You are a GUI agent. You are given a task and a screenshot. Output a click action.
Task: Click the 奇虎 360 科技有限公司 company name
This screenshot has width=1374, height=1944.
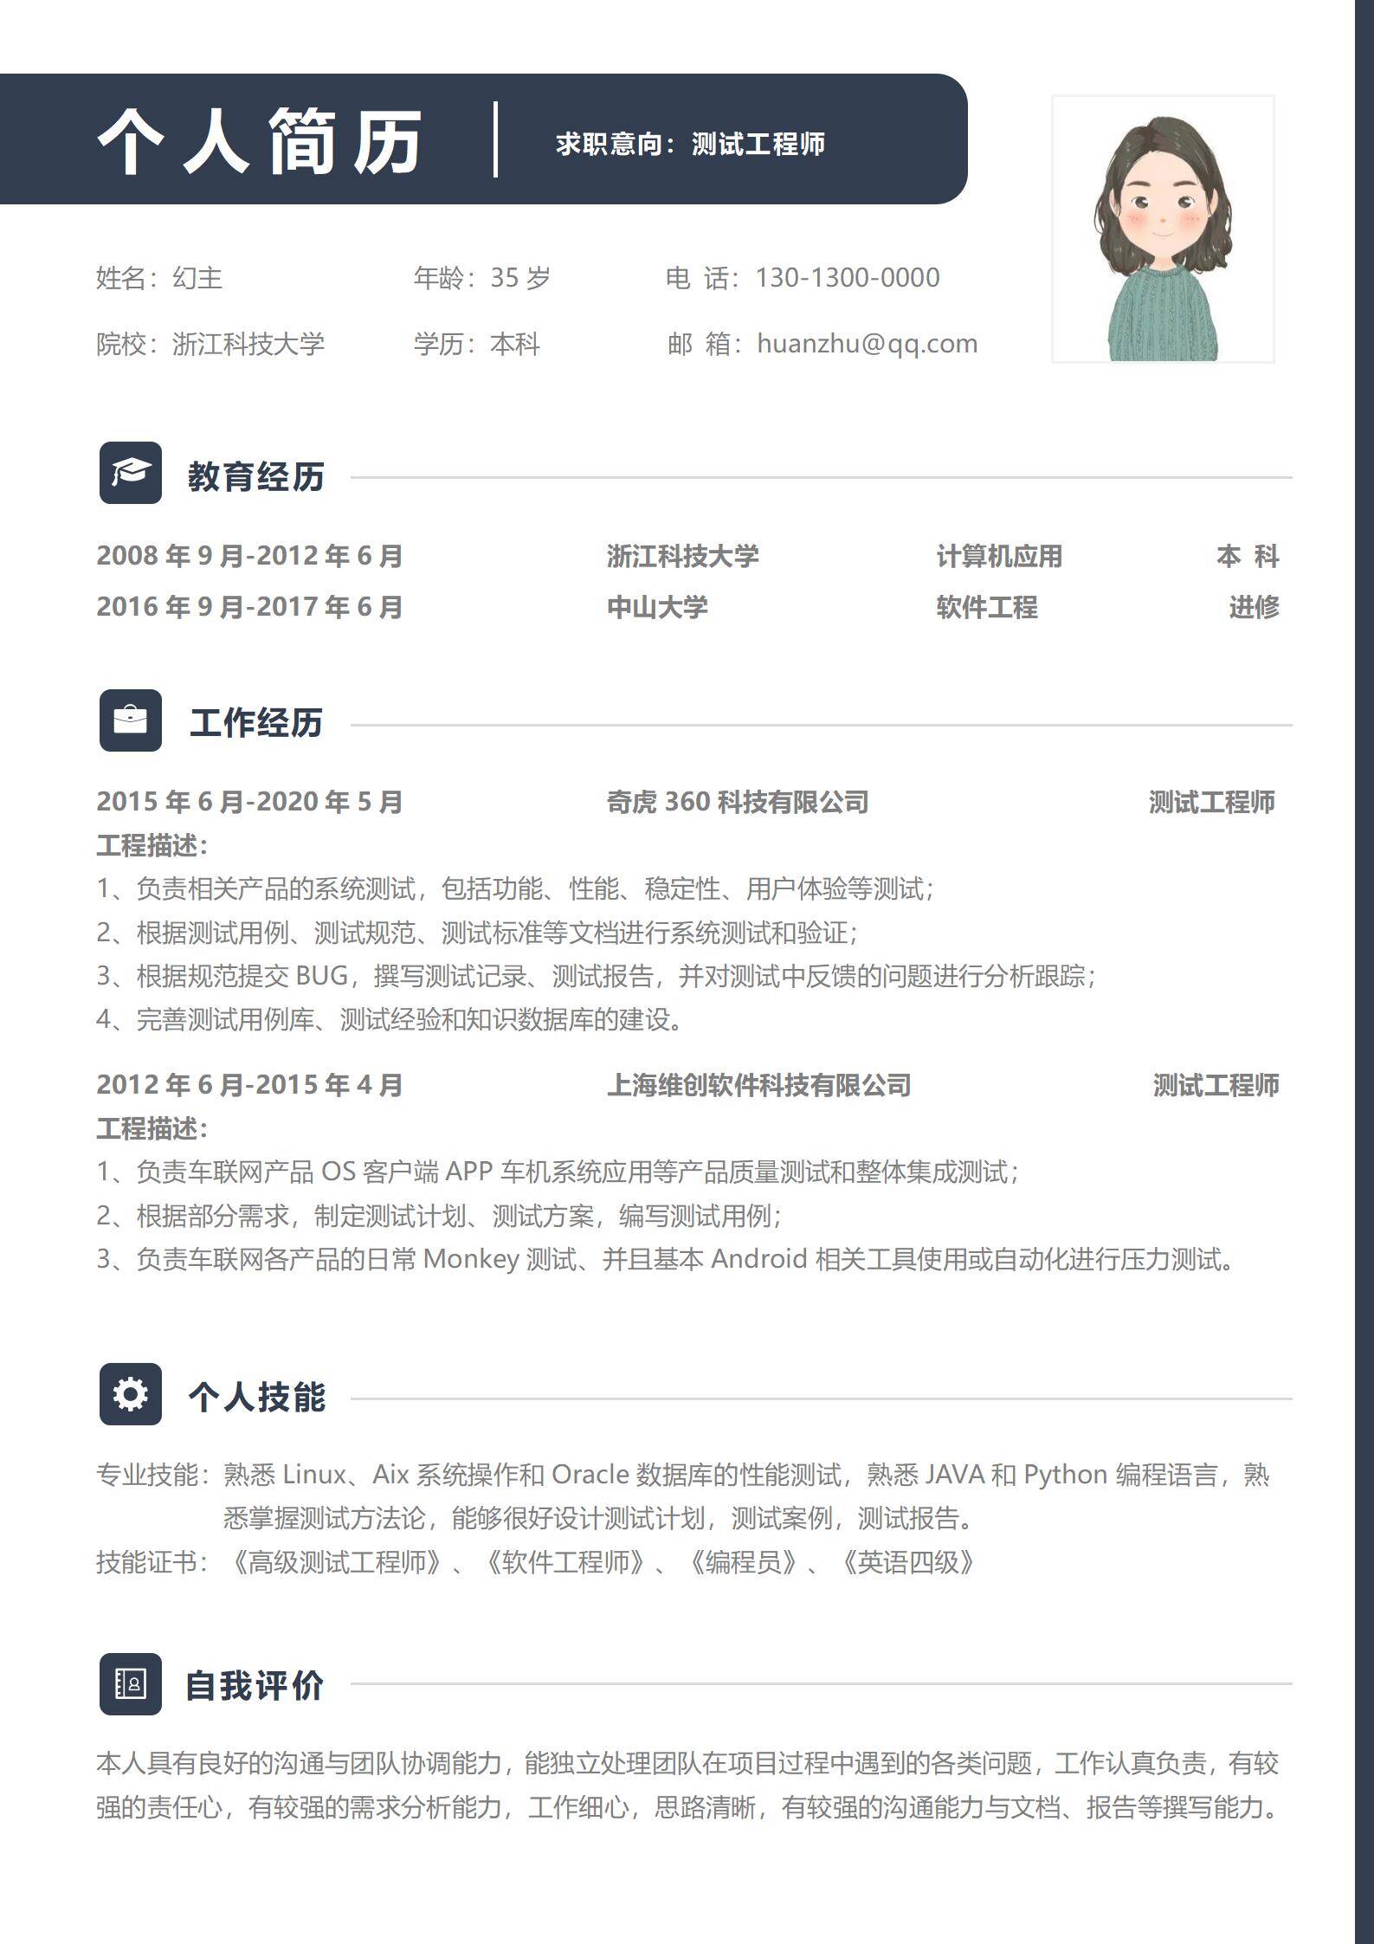(x=738, y=802)
